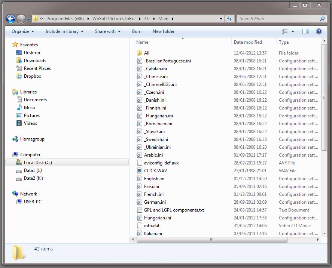Open Help with the question mark icon
This screenshot has height=268, width=332.
pos(319,31)
